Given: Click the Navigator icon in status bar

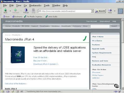Looking at the screenshot, I should point(3,91).
